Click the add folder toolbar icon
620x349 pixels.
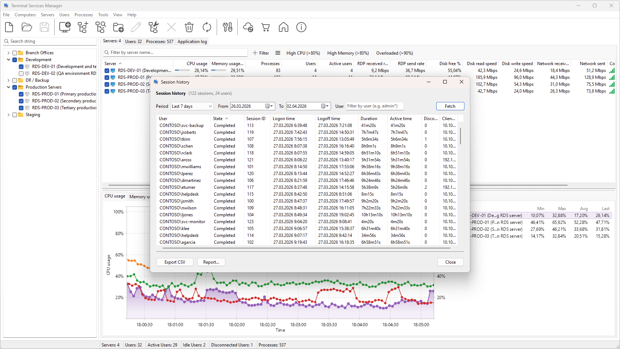click(118, 27)
